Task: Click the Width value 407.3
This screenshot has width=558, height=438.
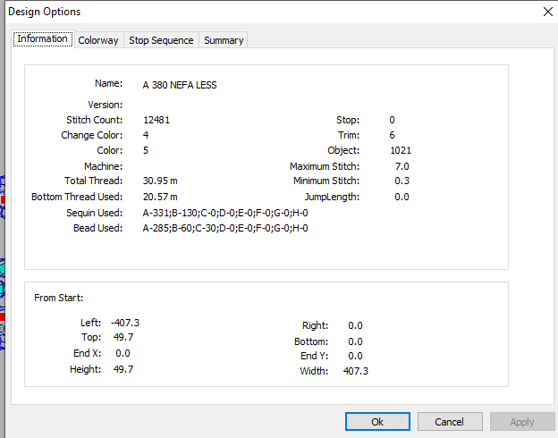Action: click(356, 371)
